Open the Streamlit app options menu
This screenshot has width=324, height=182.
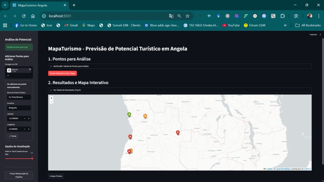pyautogui.click(x=320, y=35)
